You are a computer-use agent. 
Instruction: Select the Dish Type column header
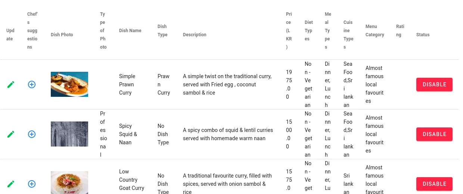click(162, 31)
